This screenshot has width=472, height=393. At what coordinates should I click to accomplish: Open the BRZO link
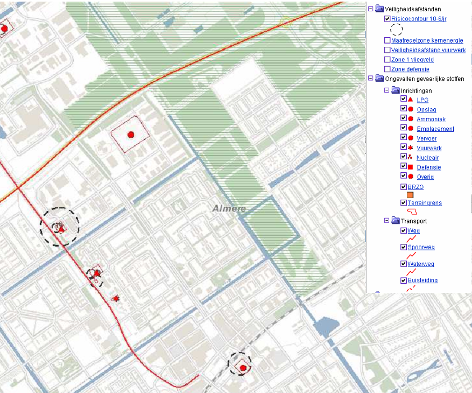click(x=415, y=187)
